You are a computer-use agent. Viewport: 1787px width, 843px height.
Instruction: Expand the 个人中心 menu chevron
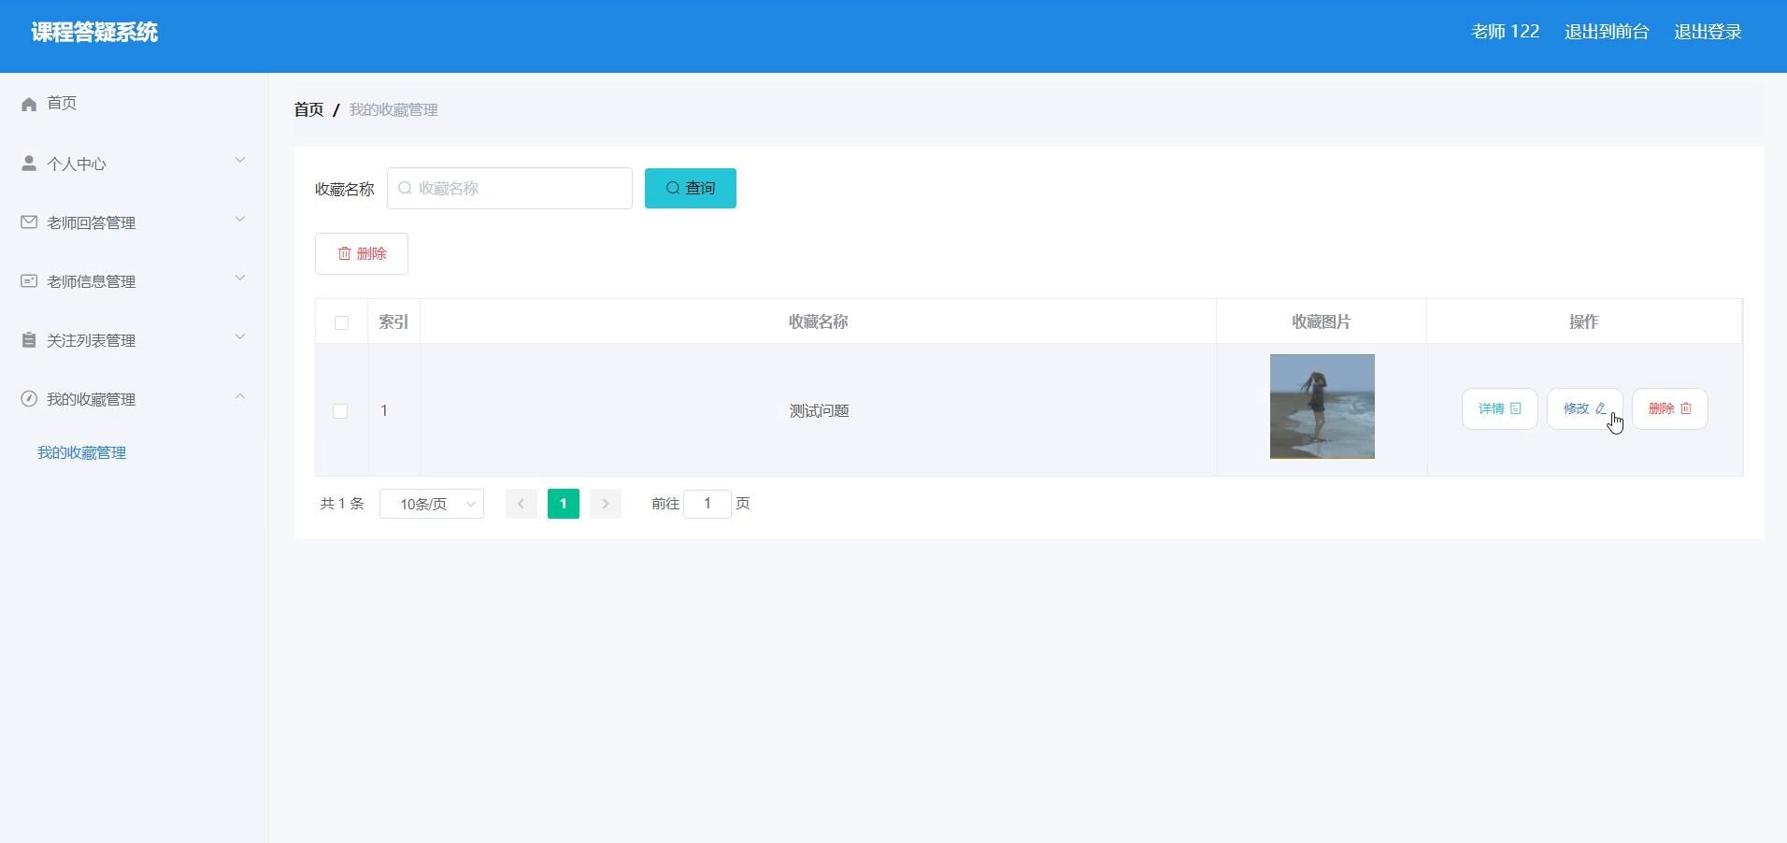click(x=240, y=161)
